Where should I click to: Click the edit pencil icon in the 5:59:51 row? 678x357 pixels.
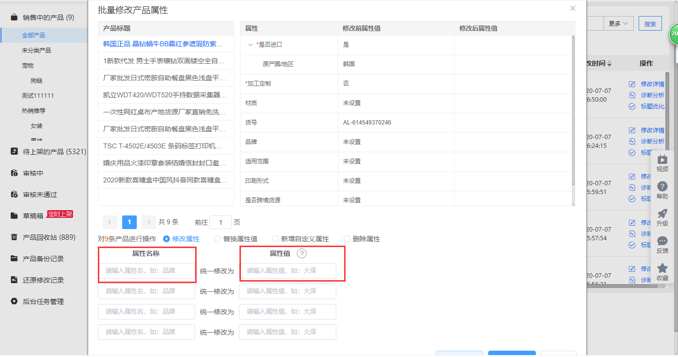[x=632, y=177]
